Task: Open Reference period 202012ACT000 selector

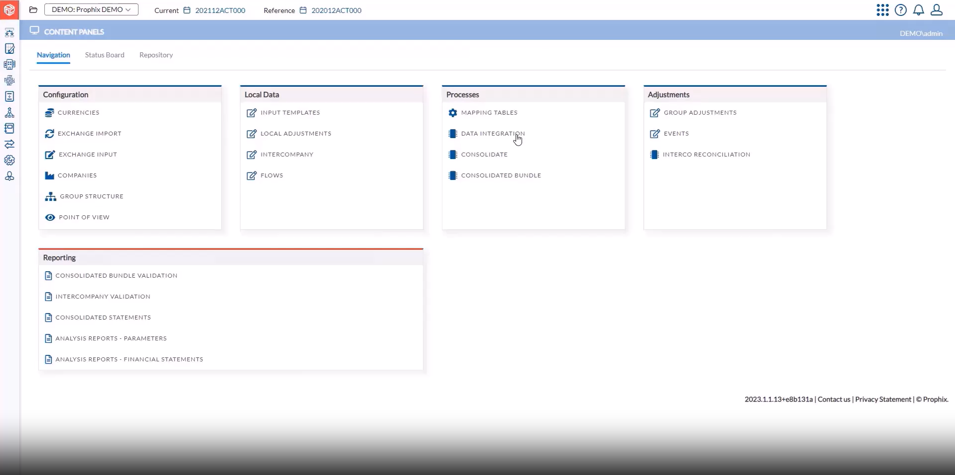Action: 336,10
